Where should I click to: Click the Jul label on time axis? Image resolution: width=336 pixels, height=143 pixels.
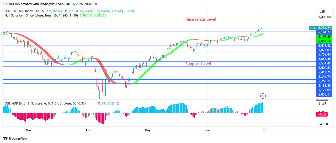click(264, 130)
